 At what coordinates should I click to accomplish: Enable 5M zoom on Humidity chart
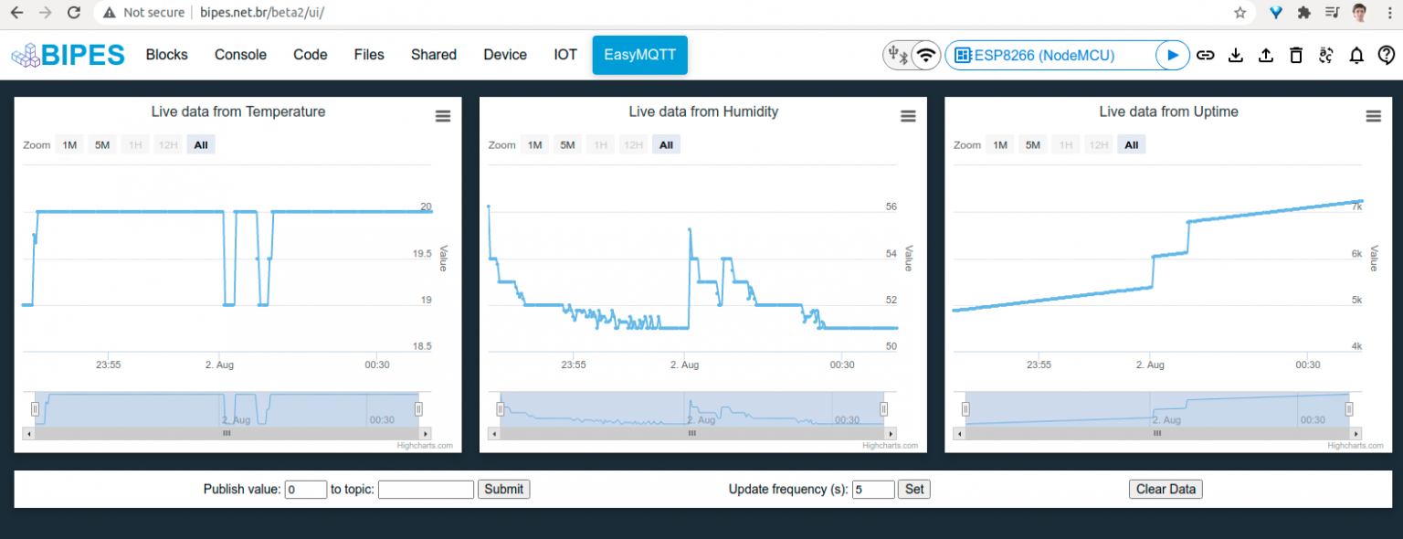(x=566, y=144)
